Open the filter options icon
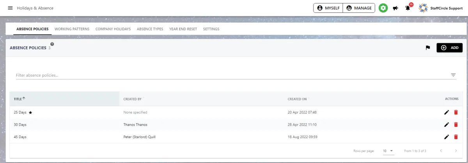The height and width of the screenshot is (163, 468). pyautogui.click(x=453, y=75)
